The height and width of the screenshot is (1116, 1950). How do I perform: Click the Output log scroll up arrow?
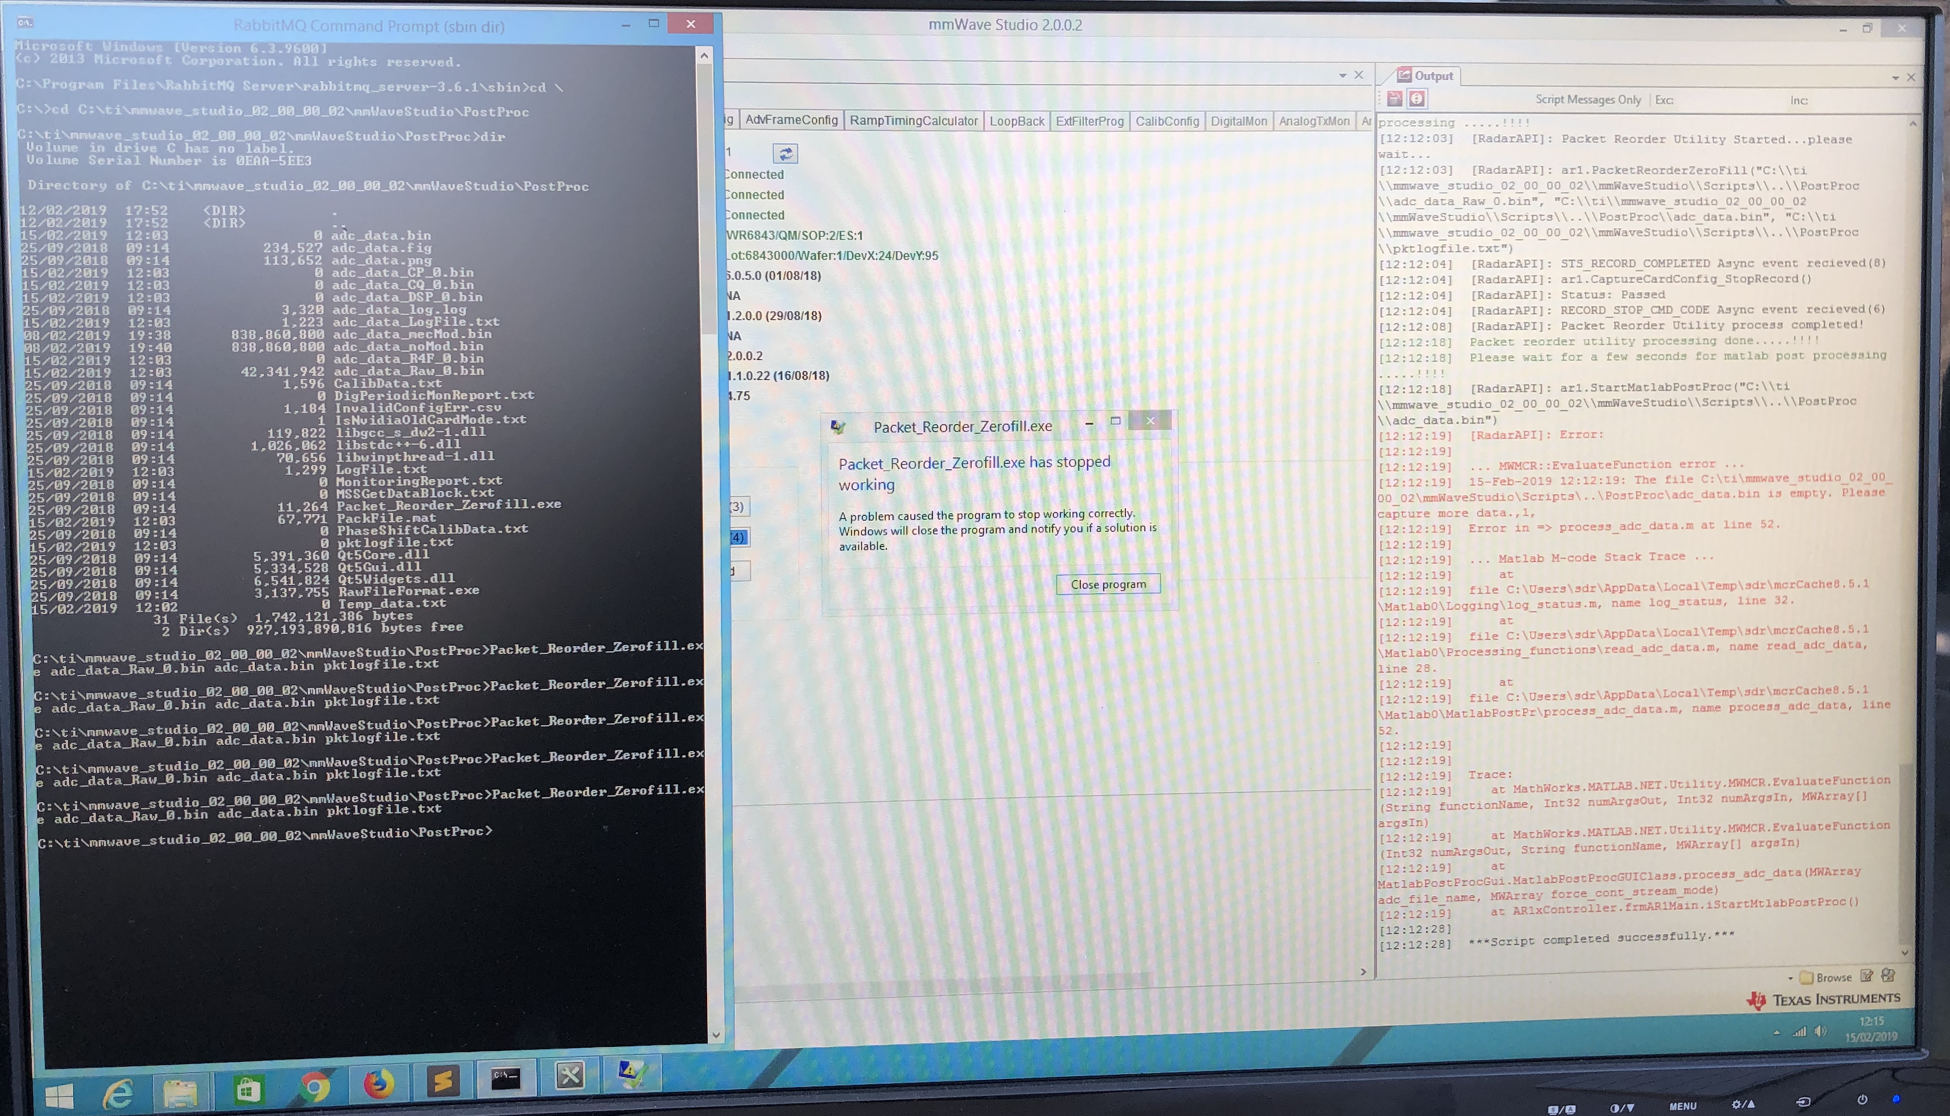pos(1913,124)
